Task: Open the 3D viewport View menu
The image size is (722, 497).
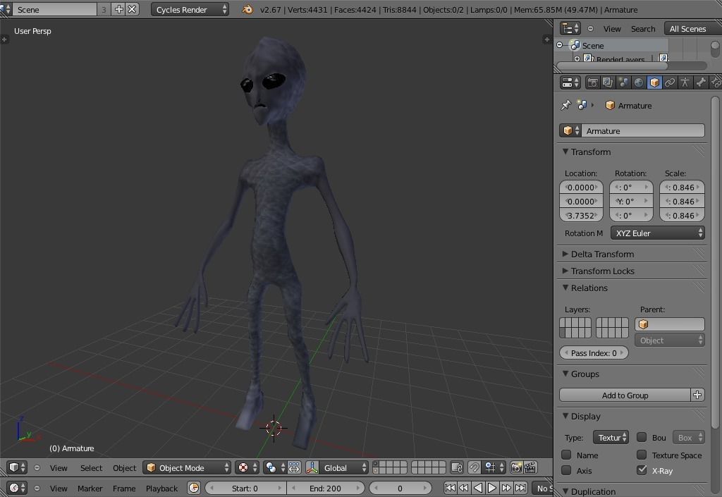Action: pos(59,468)
